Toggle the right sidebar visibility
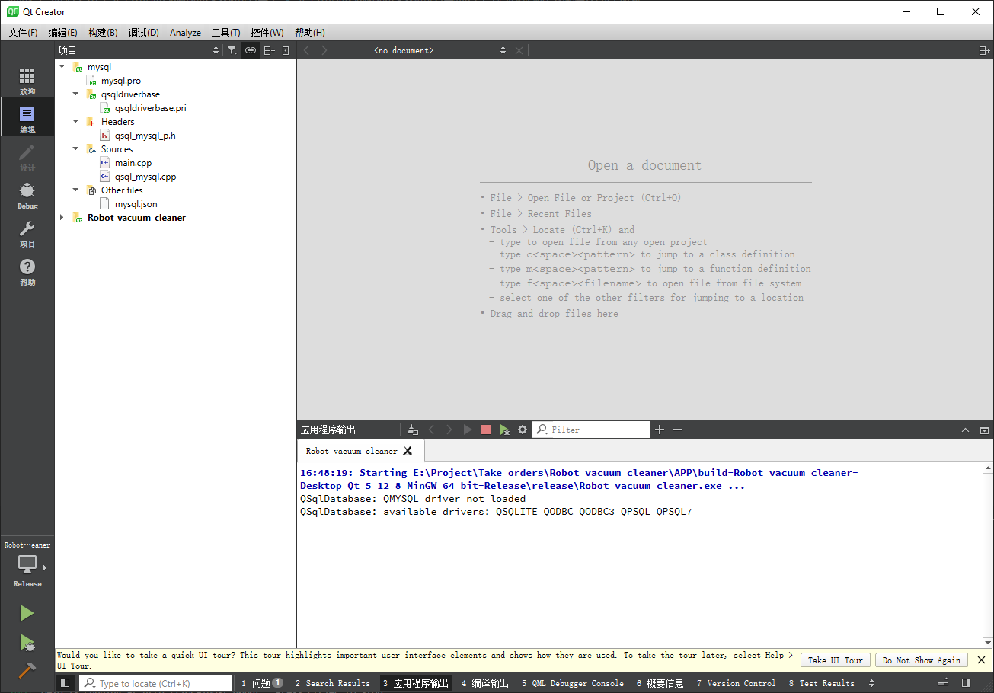 click(x=966, y=683)
